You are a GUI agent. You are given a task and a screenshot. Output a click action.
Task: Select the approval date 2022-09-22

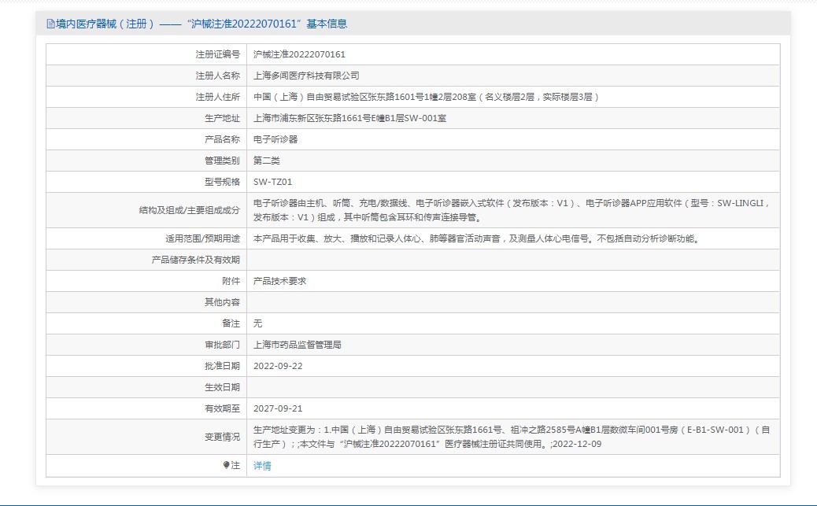pos(278,367)
